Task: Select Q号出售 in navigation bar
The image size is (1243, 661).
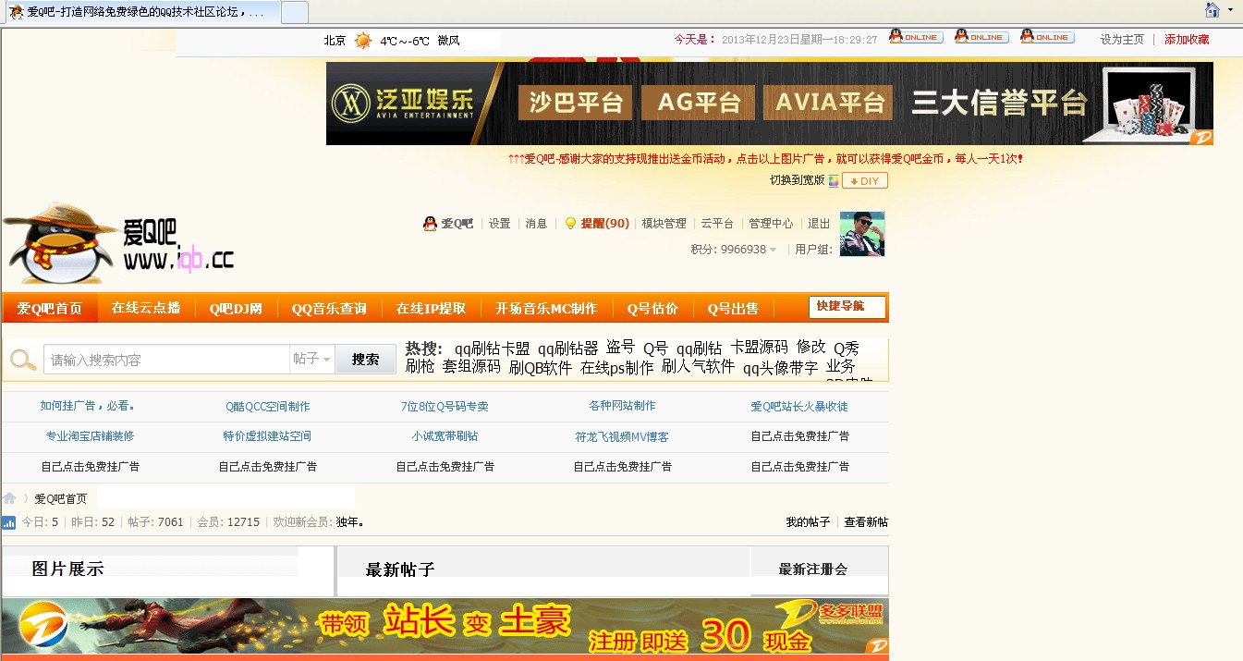Action: (733, 308)
